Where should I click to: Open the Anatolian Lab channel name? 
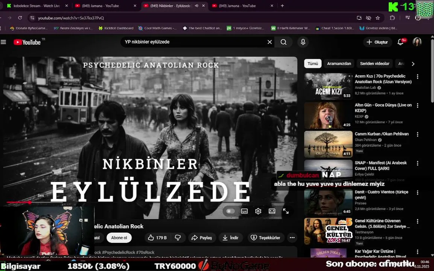pos(365,88)
